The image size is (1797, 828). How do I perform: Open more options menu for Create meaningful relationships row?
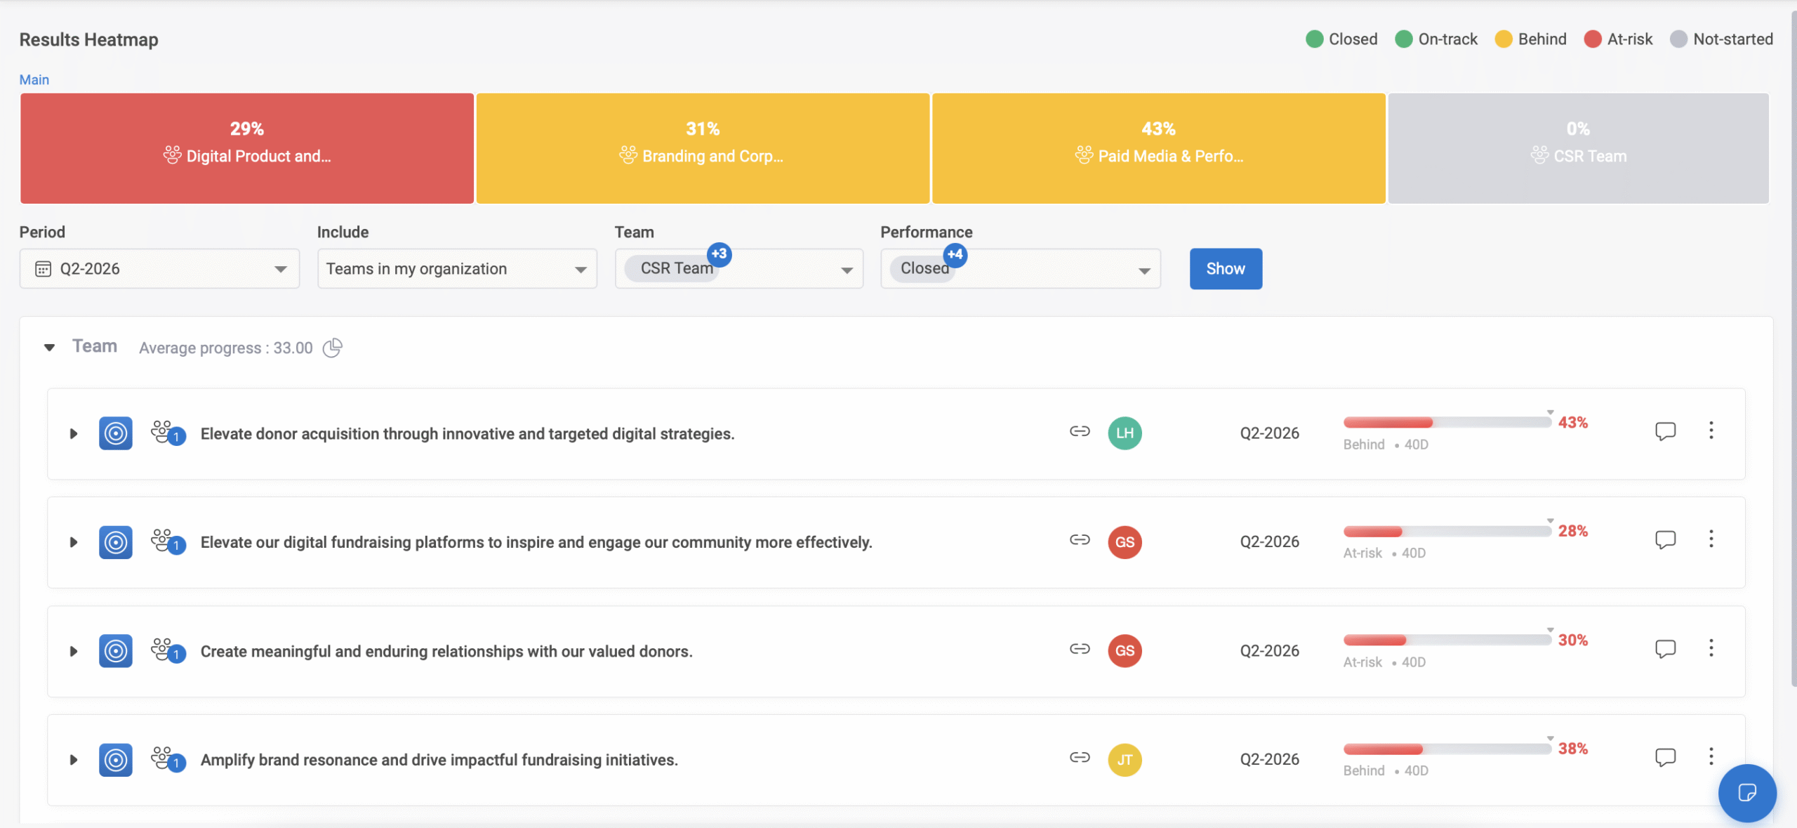pyautogui.click(x=1711, y=648)
